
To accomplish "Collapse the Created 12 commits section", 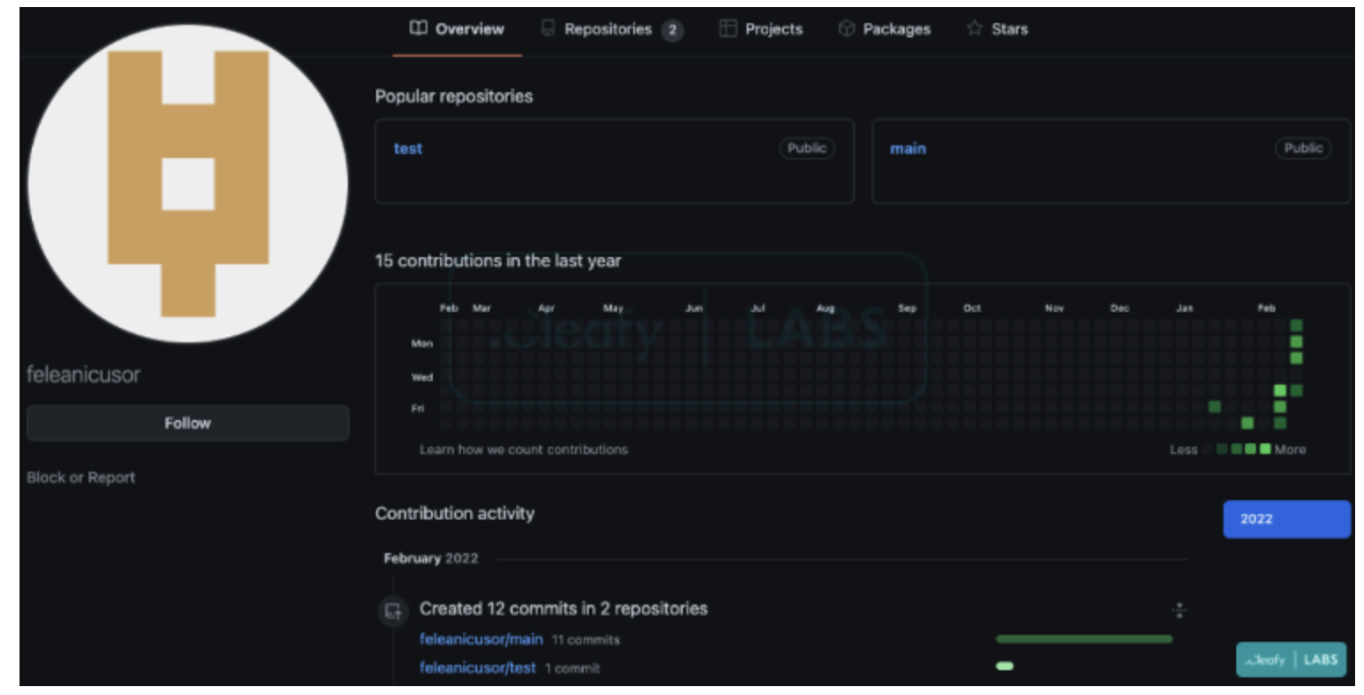I will (1179, 610).
